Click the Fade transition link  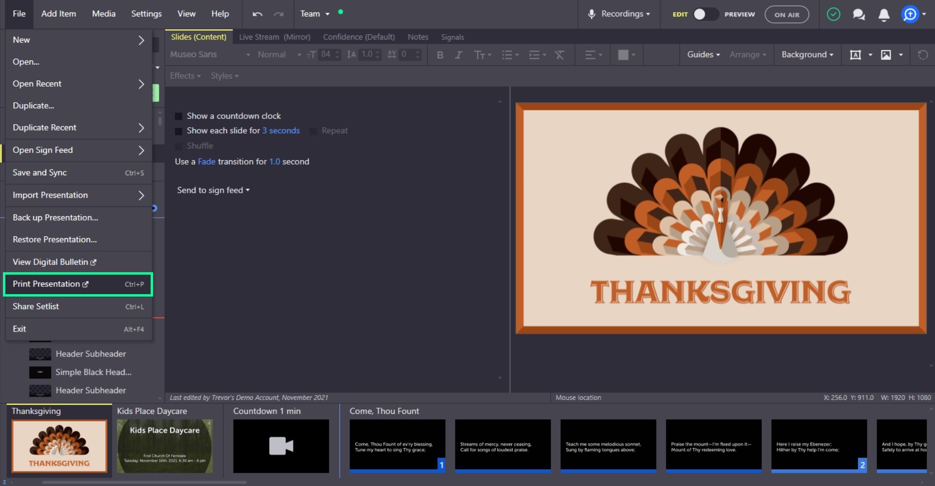[x=206, y=162]
